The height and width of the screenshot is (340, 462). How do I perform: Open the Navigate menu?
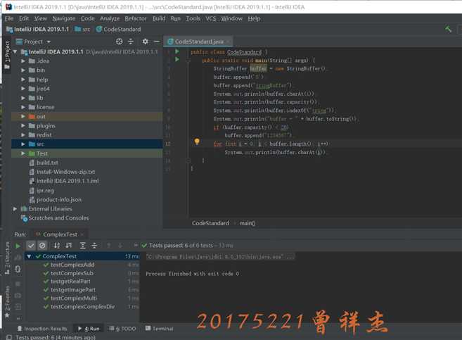point(64,18)
